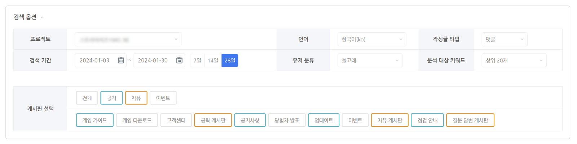Click the 2024-01-03 start date field

pyautogui.click(x=94, y=60)
